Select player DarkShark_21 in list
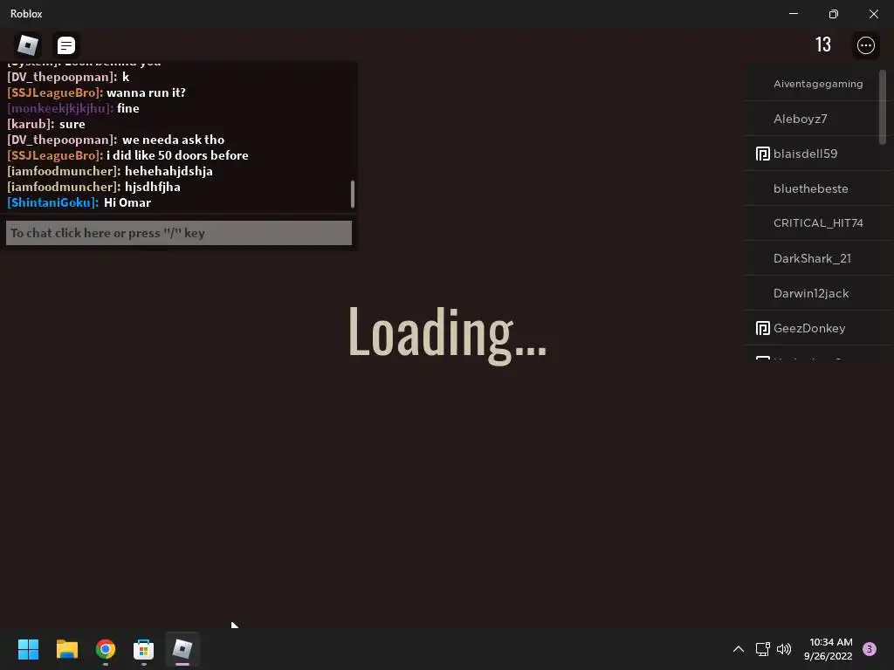This screenshot has width=894, height=670. click(x=817, y=258)
